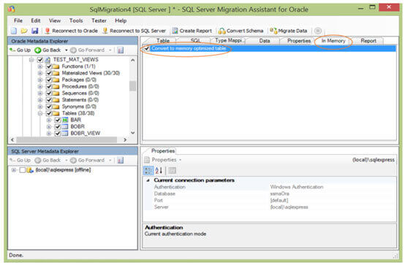Click Oracle explorer scroll down arrow

tap(133, 133)
